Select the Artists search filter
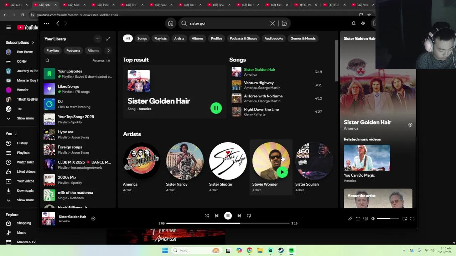 179,38
